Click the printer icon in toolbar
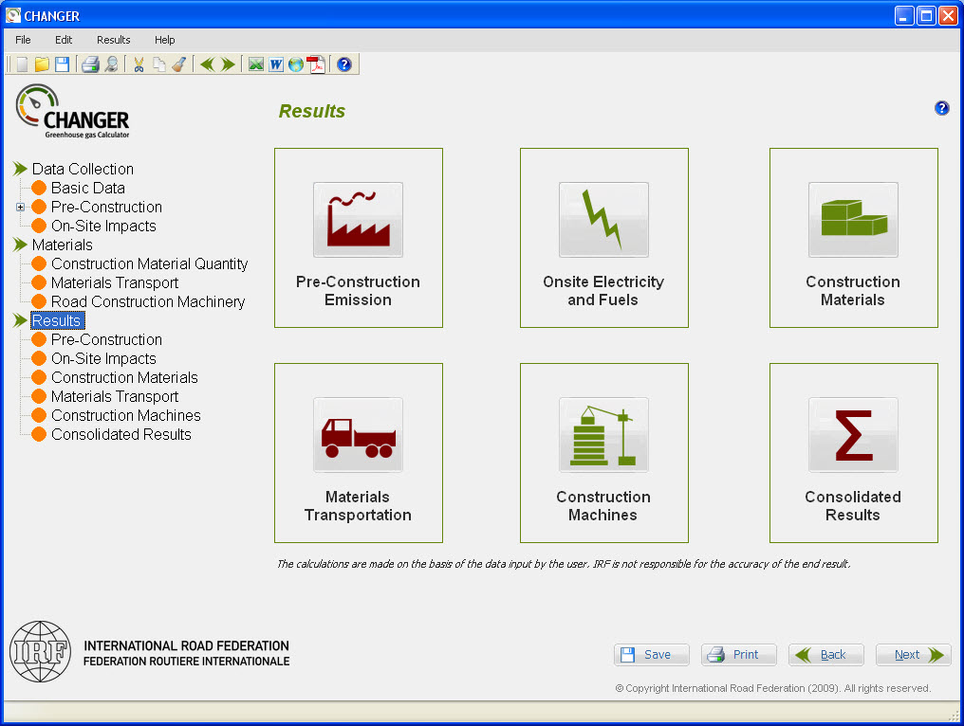 point(90,64)
